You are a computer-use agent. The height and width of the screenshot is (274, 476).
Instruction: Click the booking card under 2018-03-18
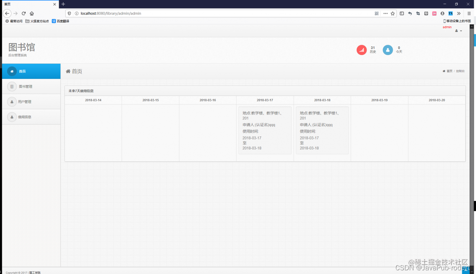(x=322, y=130)
